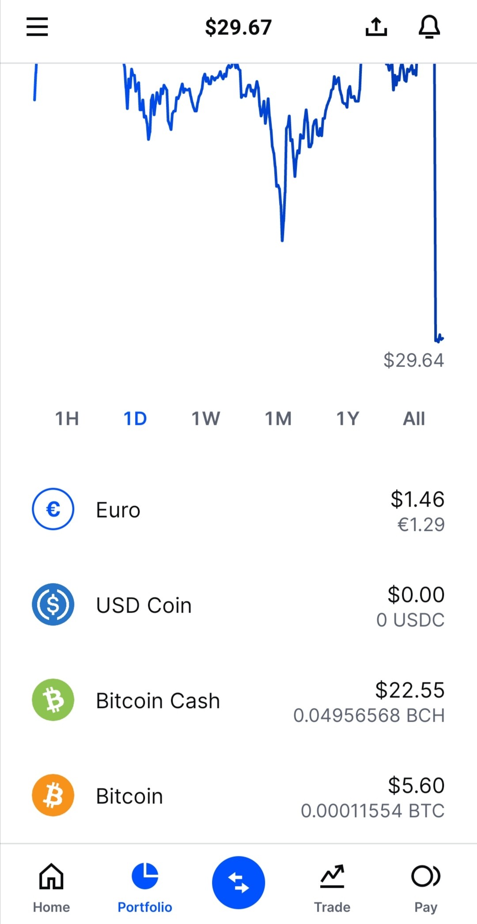Screen dimensions: 477x924
Task: Open Bitcoin Cash $22.55 balance row
Action: coord(238,701)
